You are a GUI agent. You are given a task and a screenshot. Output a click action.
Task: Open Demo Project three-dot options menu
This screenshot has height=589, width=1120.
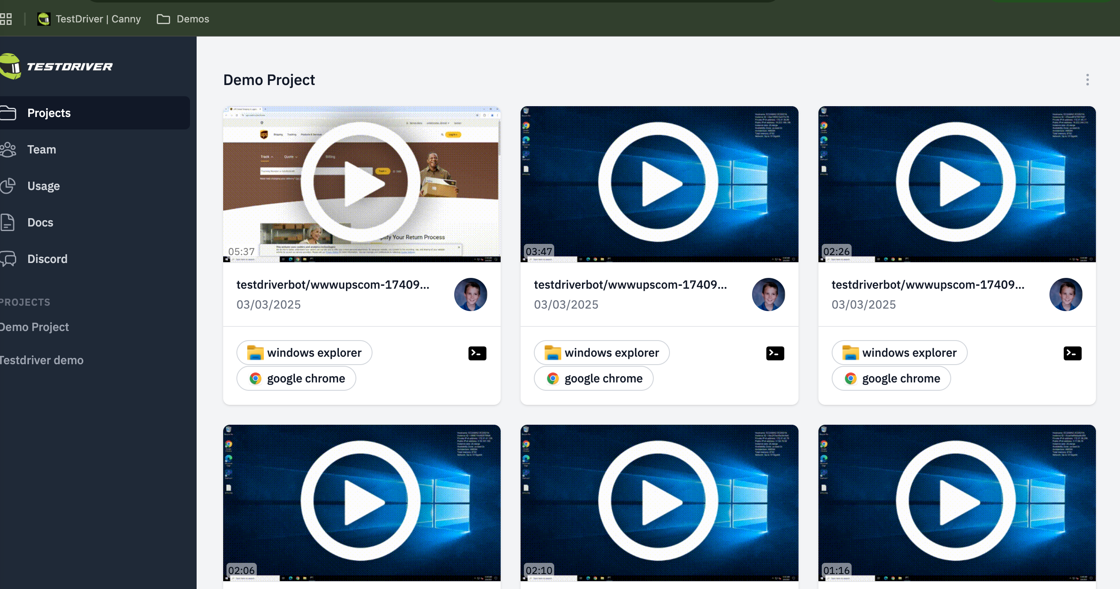pos(1087,80)
